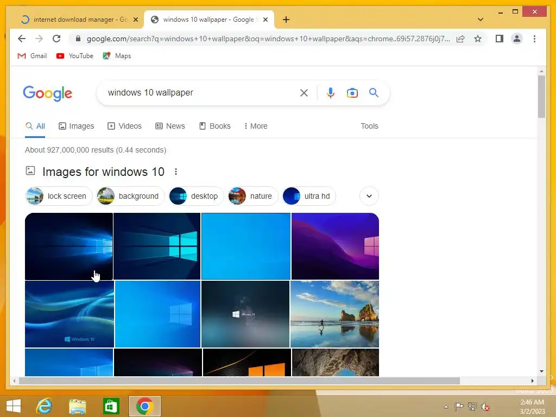Open the orange Windows logo wallpaper
Image resolution: width=556 pixels, height=417 pixels.
tap(247, 362)
